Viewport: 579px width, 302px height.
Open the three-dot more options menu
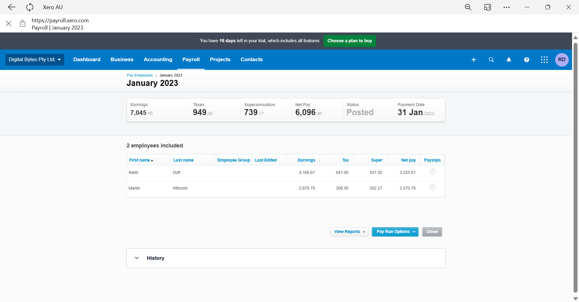click(x=507, y=7)
